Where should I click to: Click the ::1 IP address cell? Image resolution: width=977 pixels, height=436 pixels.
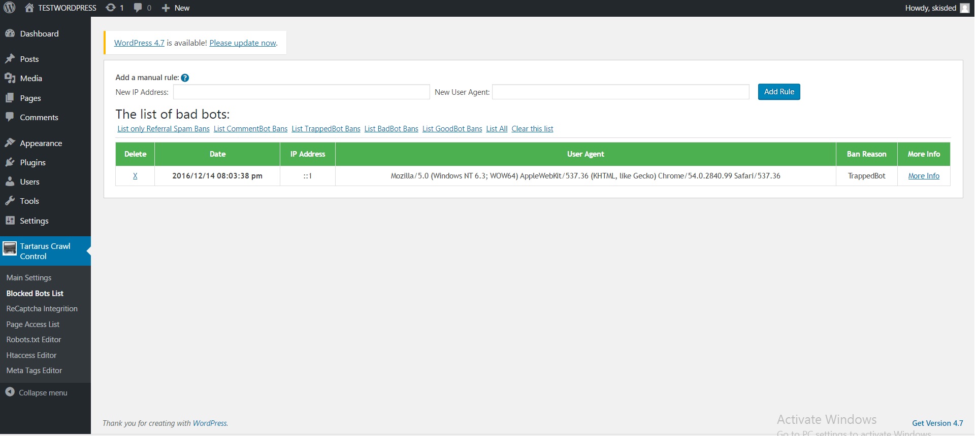click(x=308, y=176)
